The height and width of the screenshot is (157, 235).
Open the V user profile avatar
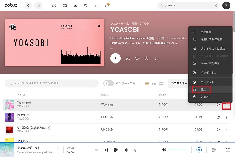point(226,5)
